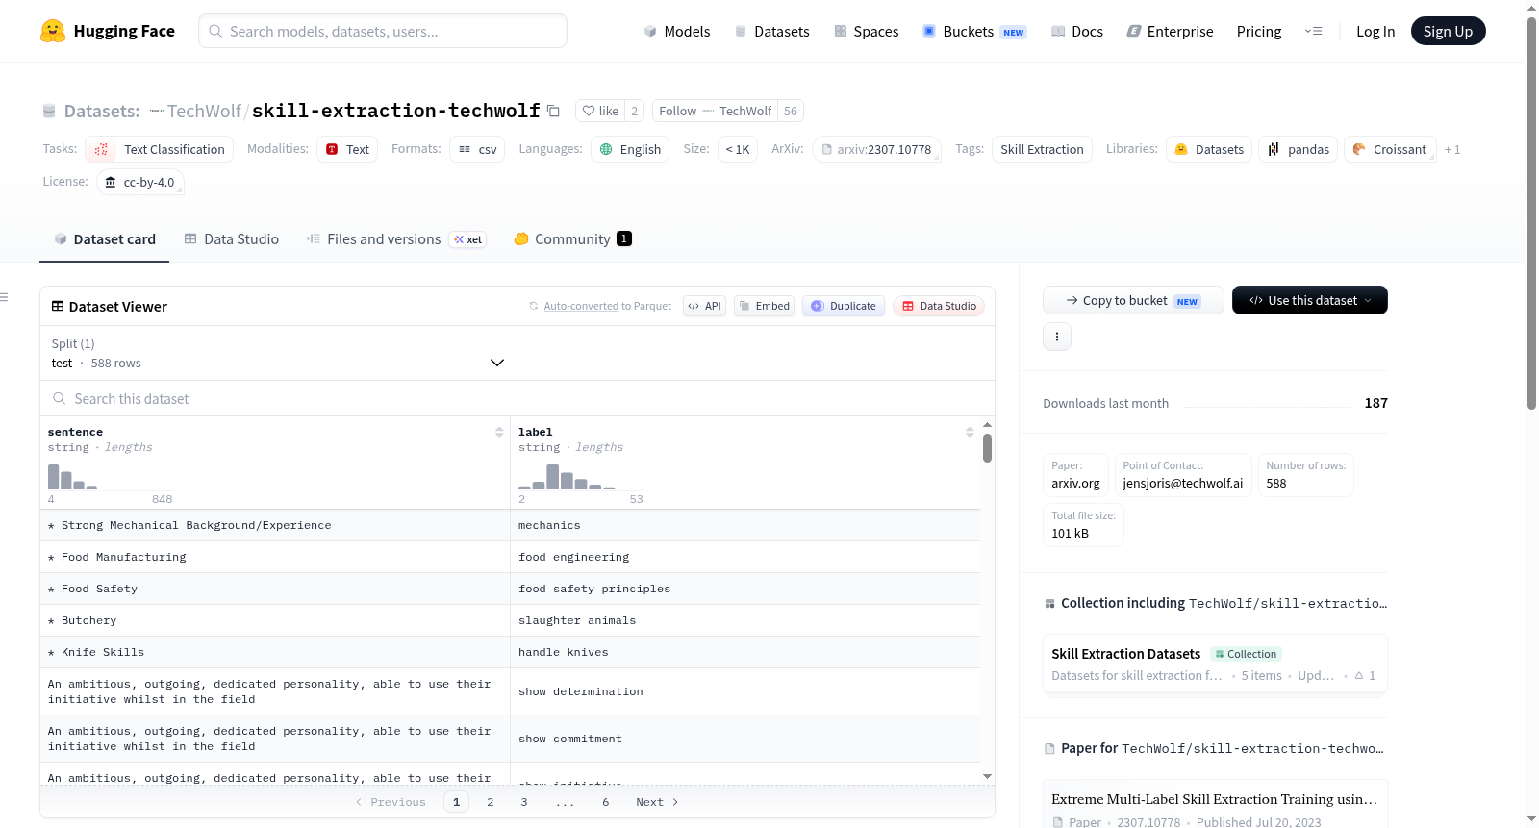The width and height of the screenshot is (1539, 828).
Task: Go to page 6 of the dataset
Action: (606, 802)
